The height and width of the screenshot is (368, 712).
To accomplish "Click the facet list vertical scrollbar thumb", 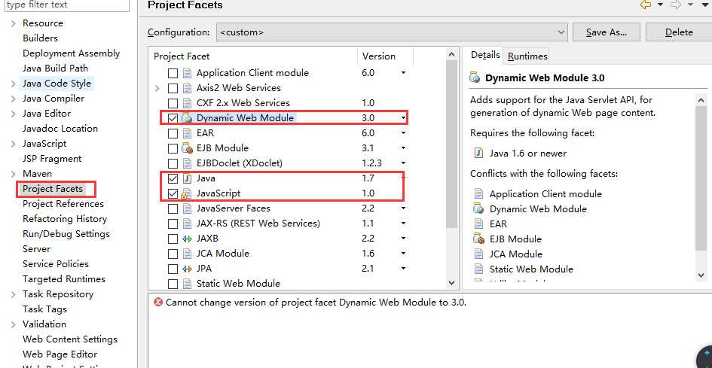I will (x=451, y=144).
